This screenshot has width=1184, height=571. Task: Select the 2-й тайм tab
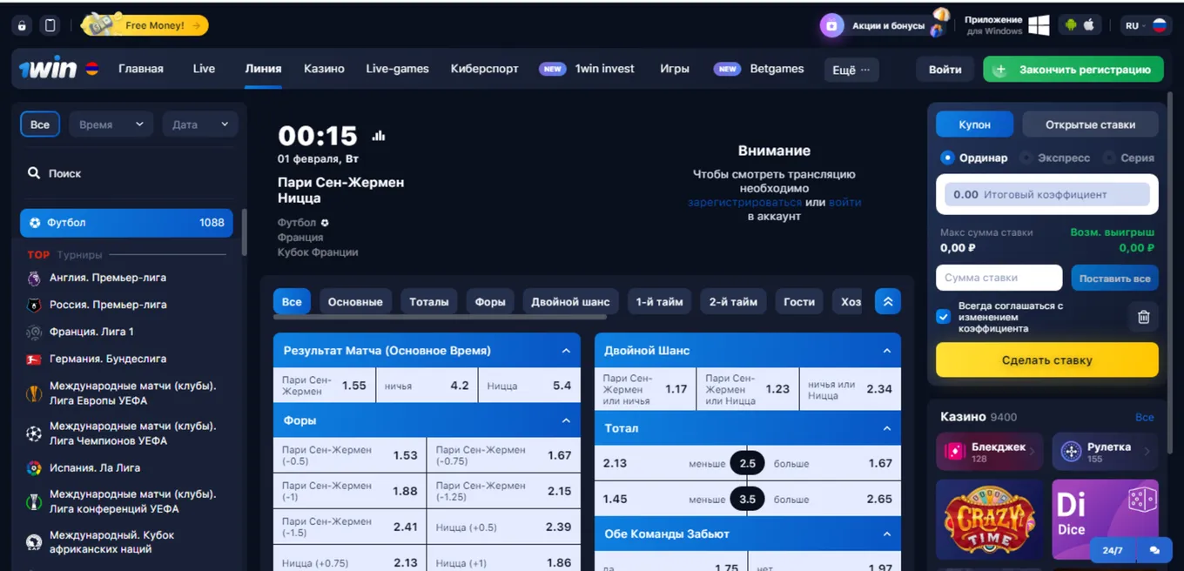pyautogui.click(x=733, y=302)
